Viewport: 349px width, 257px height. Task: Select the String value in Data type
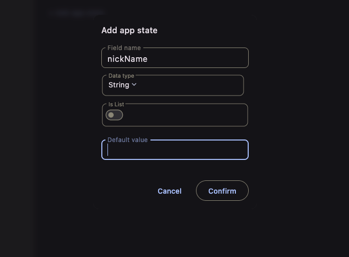coord(119,85)
